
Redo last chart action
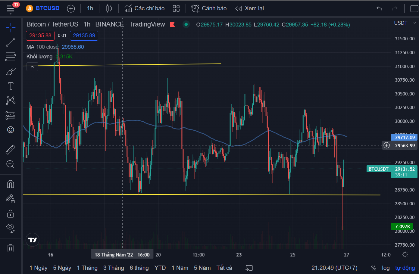click(x=395, y=8)
